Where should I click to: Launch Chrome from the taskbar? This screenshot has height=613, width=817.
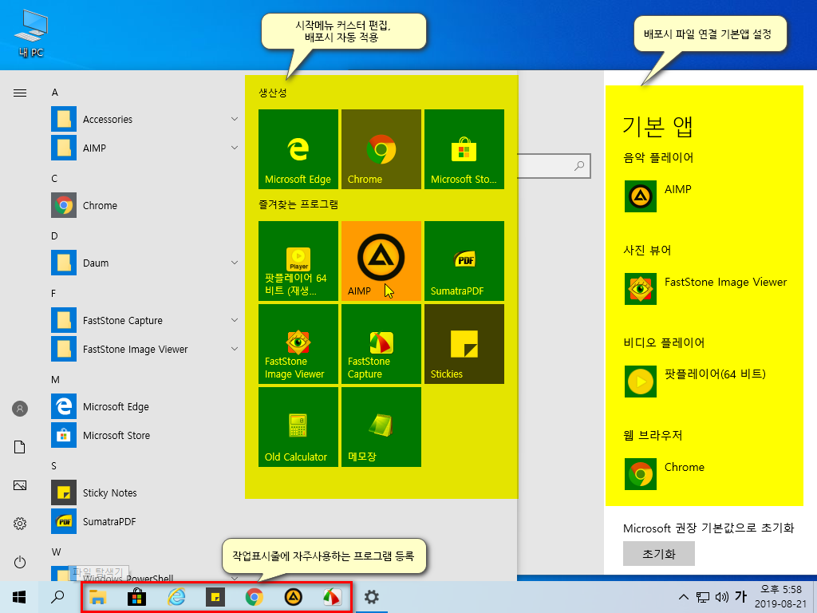(255, 597)
